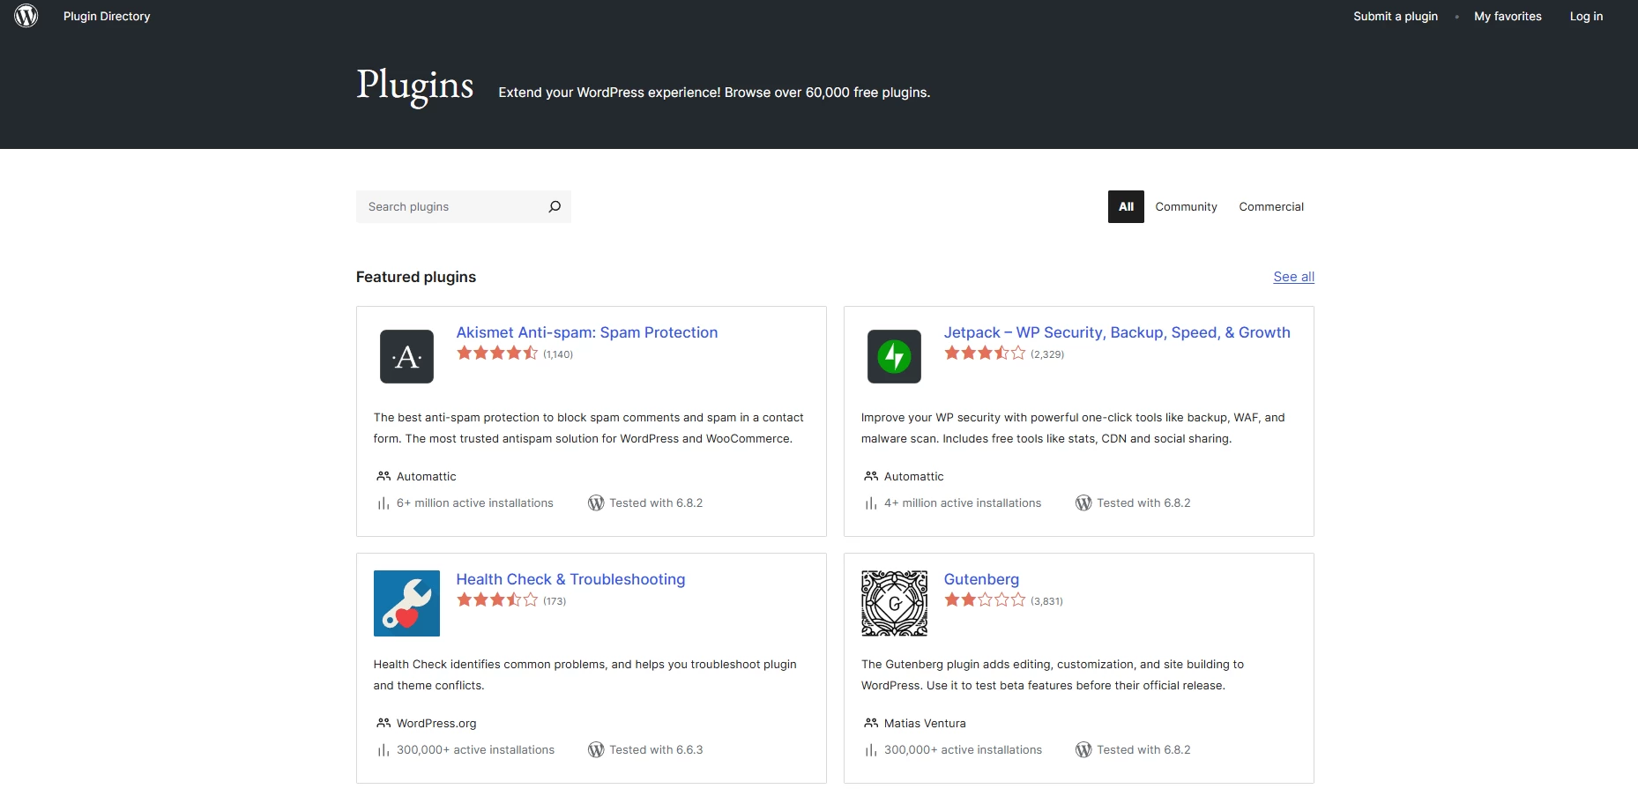
Task: Open My favorites in the header
Action: pos(1508,16)
